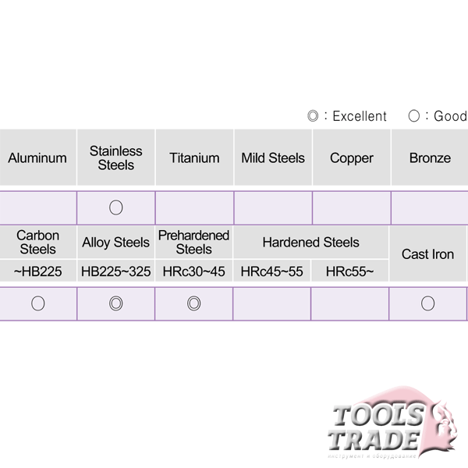
Task: Click the double circle under HRc30~45
Action: [x=194, y=303]
